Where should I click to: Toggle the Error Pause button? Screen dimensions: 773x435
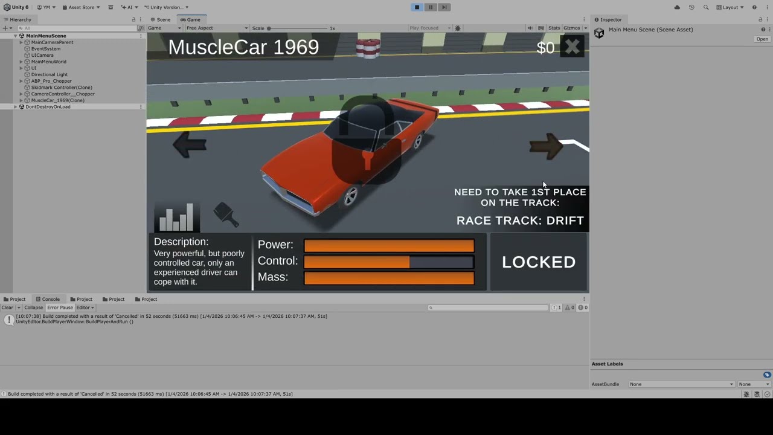(60, 308)
